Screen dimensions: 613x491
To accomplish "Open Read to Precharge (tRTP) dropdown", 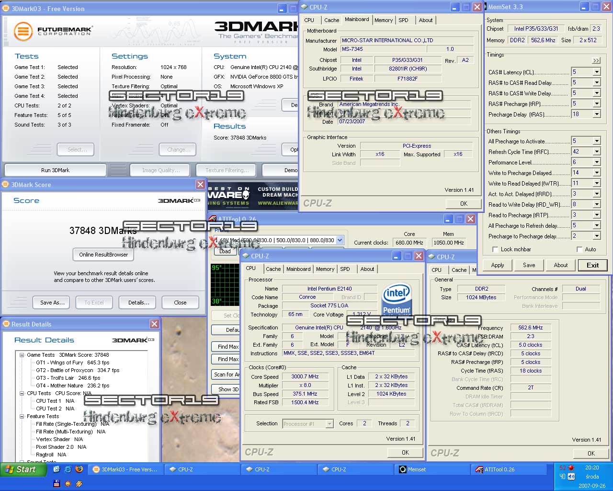I will tap(596, 215).
